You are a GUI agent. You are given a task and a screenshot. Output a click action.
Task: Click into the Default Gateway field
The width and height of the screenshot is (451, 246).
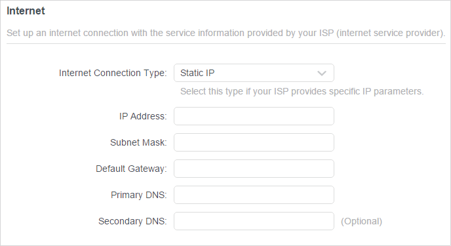pyautogui.click(x=254, y=169)
